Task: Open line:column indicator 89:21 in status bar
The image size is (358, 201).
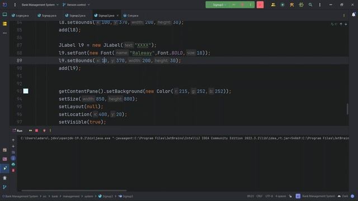Action: 251,196
